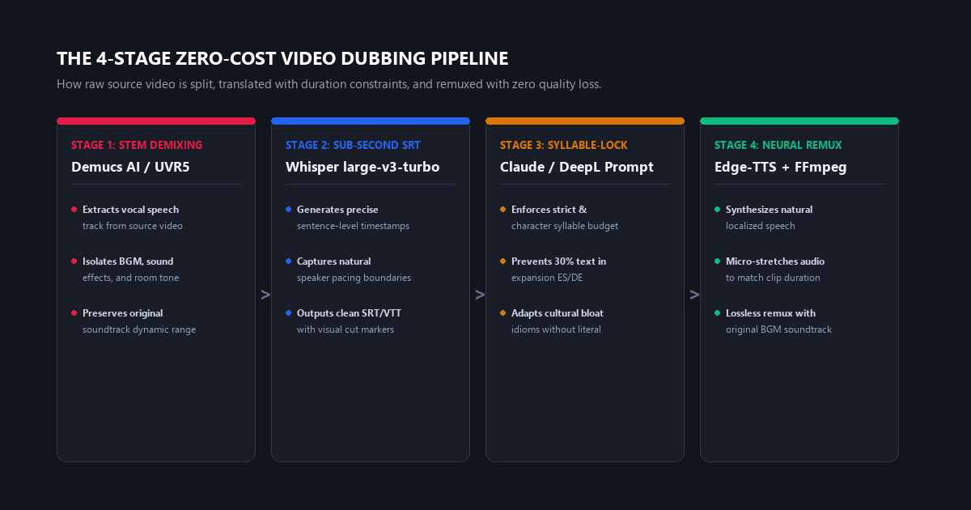Click the "Claude / DeepL Prompt" heading
Image resolution: width=971 pixels, height=510 pixels.
[x=577, y=168]
